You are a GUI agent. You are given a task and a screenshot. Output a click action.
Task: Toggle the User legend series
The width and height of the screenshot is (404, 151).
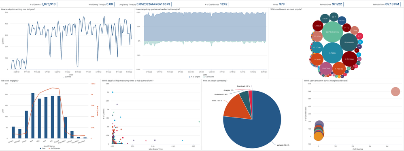43,149
